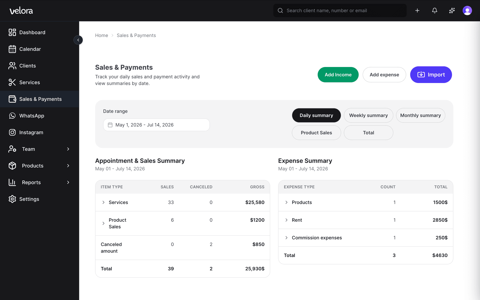Open the user avatar menu

pos(467,10)
